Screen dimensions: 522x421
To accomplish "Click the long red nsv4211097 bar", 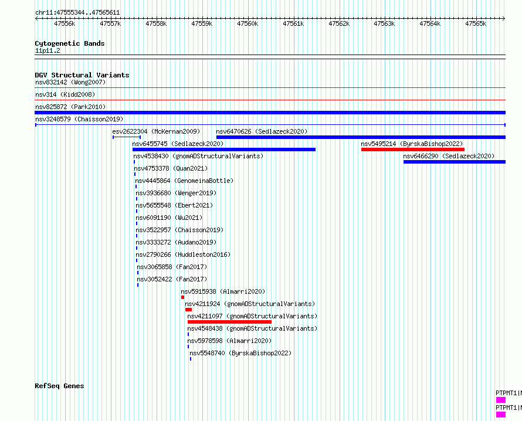I will pyautogui.click(x=229, y=322).
